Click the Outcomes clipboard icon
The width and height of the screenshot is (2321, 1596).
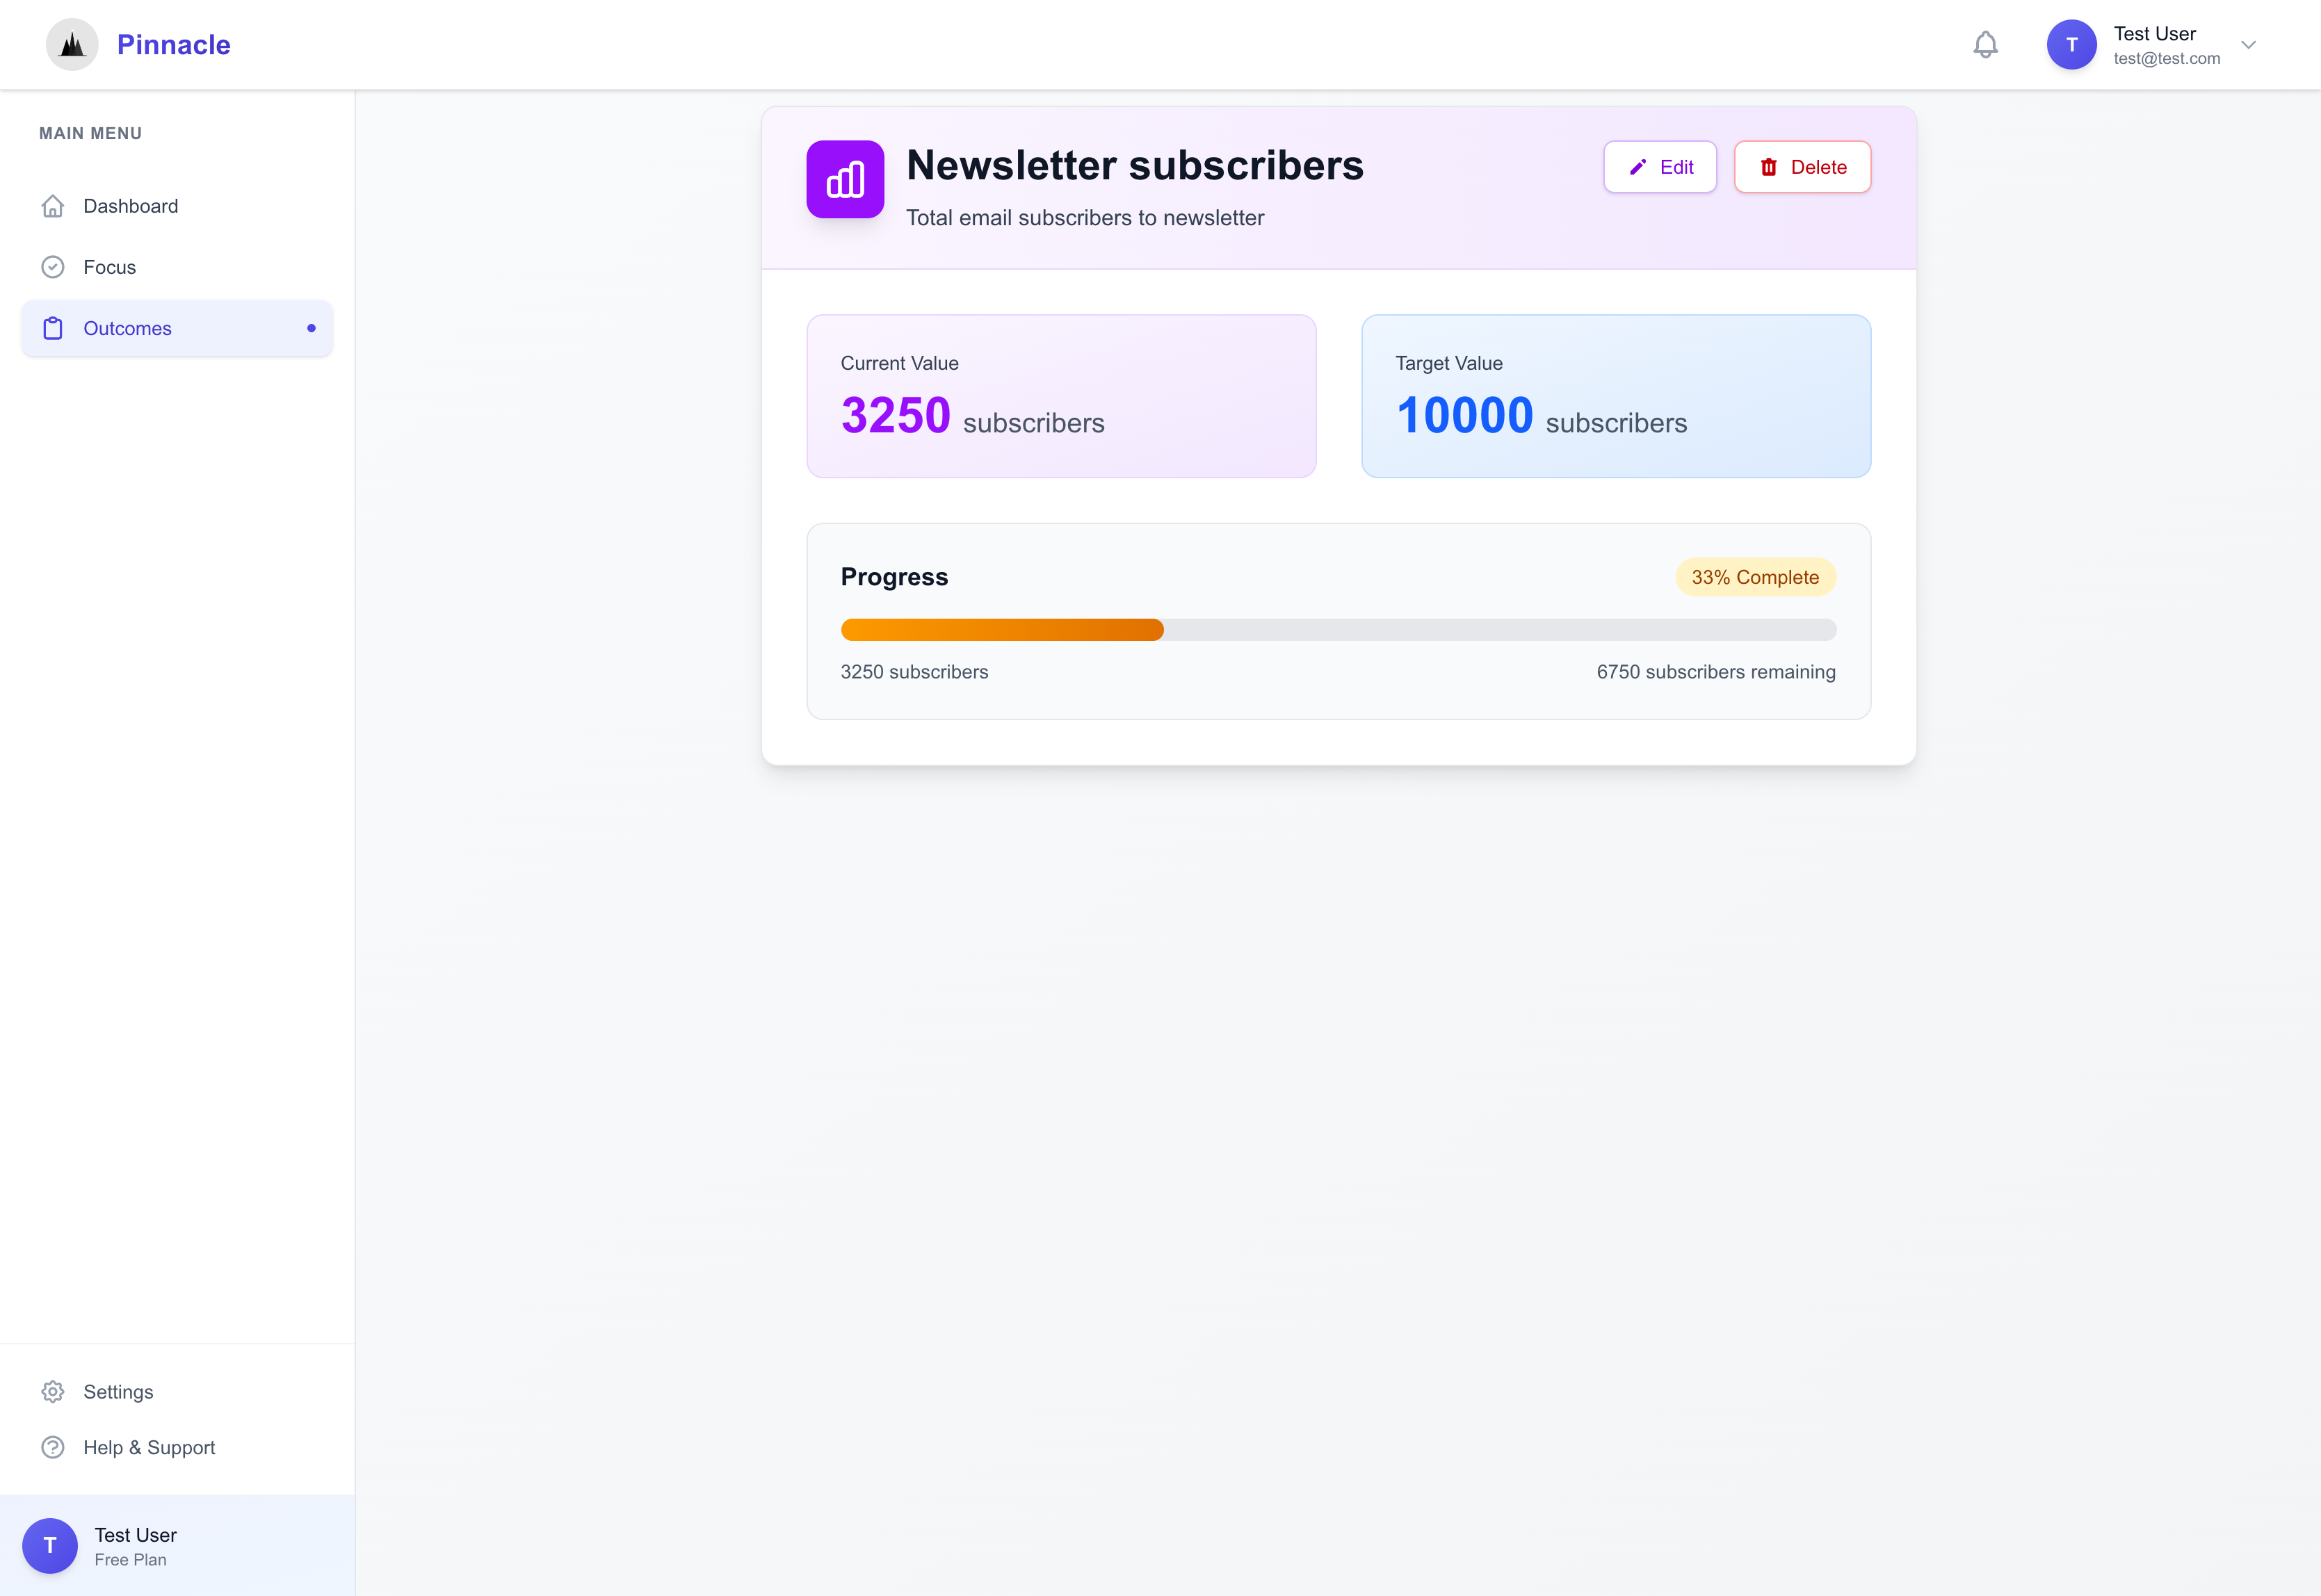(53, 328)
